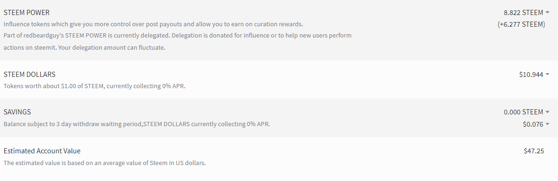Select the (+6.277 STEEM) delegated amount
The width and height of the screenshot is (558, 181).
(x=521, y=24)
